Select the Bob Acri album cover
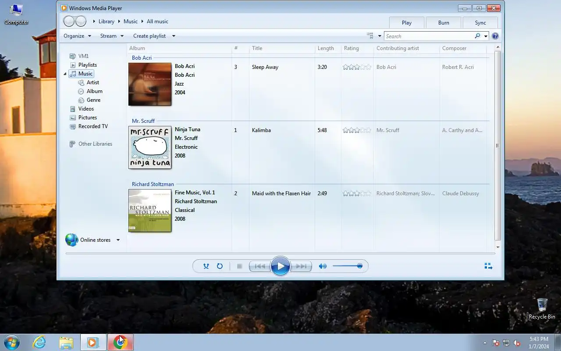 pyautogui.click(x=150, y=84)
